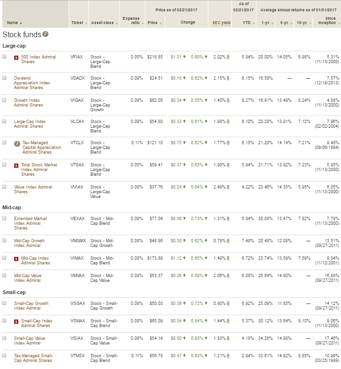Click the info icon beside Tax-Managed Capital Appreciation

click(17, 144)
